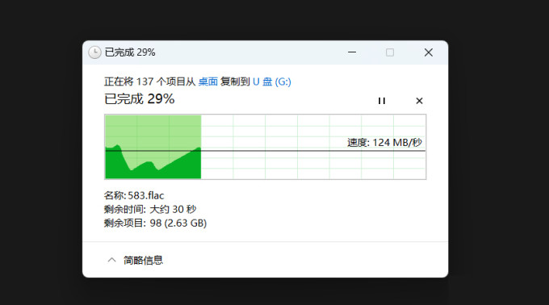Click remaining time 大约 30 秒

pyautogui.click(x=173, y=209)
